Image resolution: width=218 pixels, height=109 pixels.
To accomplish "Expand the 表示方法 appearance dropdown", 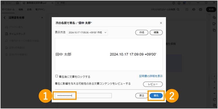I will 87,32.
